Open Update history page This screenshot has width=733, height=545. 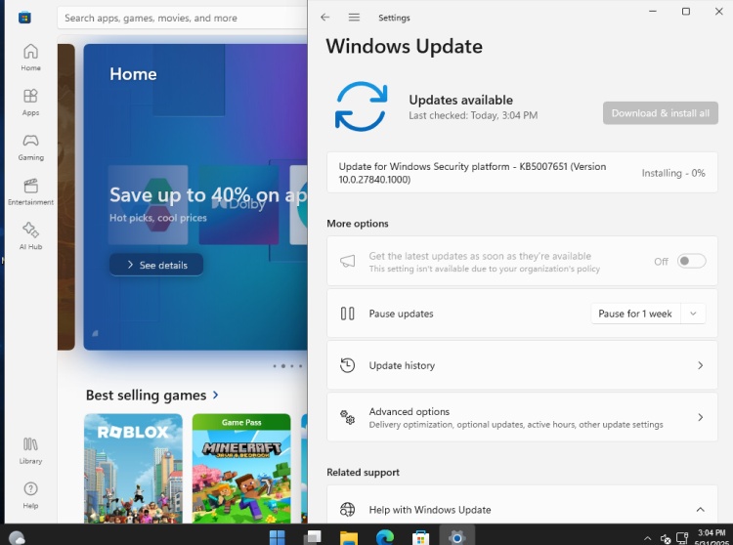click(x=522, y=365)
